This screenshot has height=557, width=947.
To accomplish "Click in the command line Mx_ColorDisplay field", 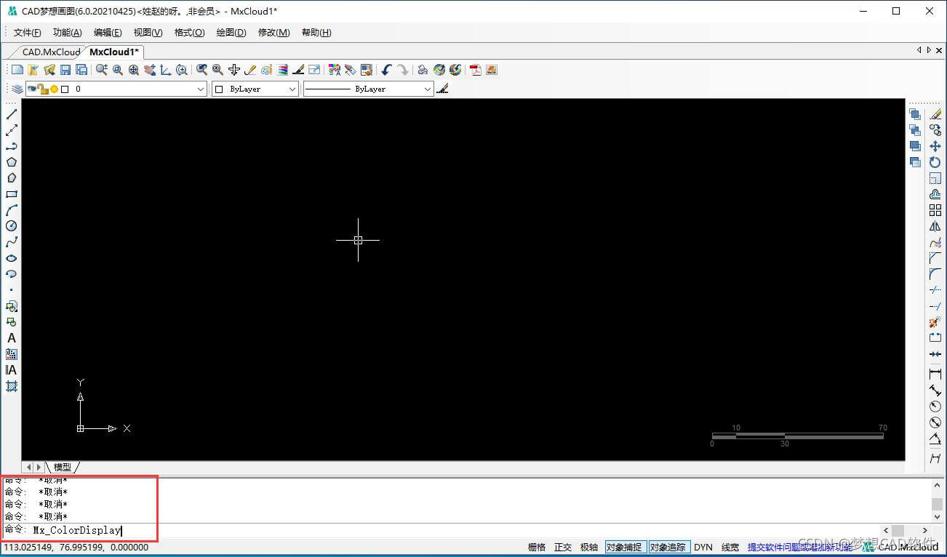I will [455, 530].
